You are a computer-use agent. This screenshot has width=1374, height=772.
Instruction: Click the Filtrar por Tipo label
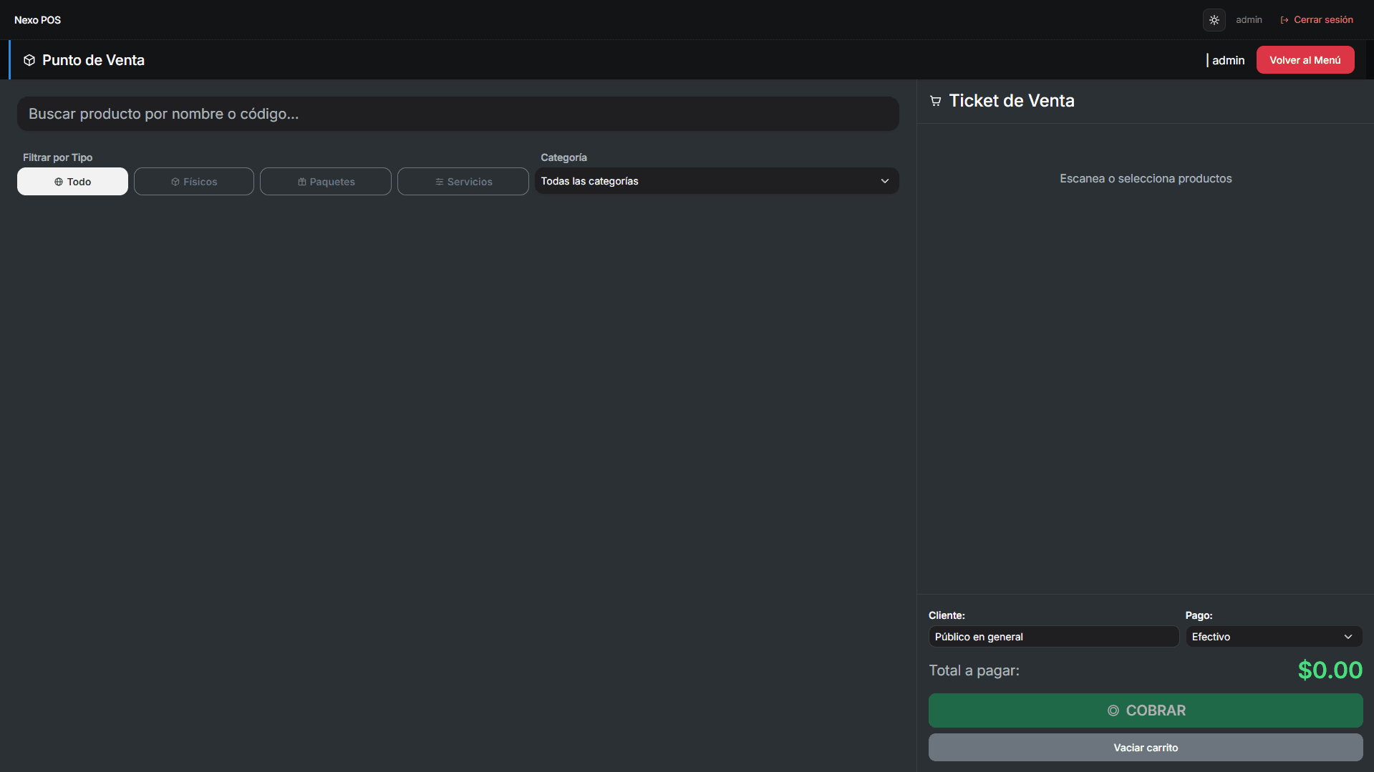(x=57, y=157)
